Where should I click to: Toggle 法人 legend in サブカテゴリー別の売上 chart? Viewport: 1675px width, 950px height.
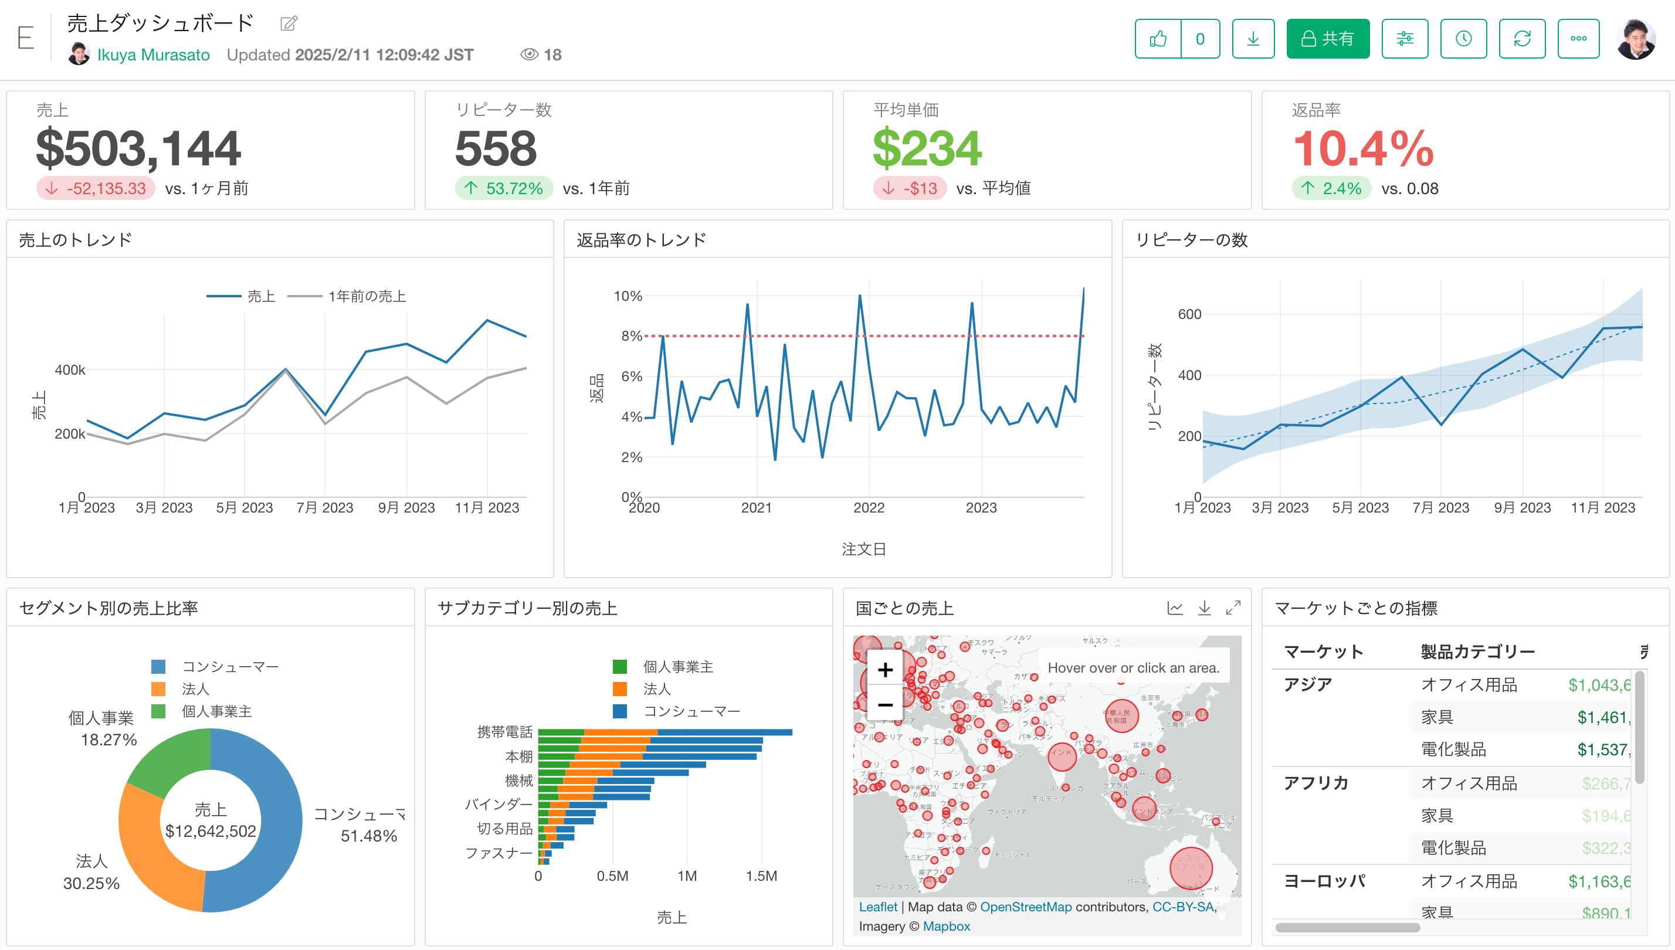[x=642, y=689]
